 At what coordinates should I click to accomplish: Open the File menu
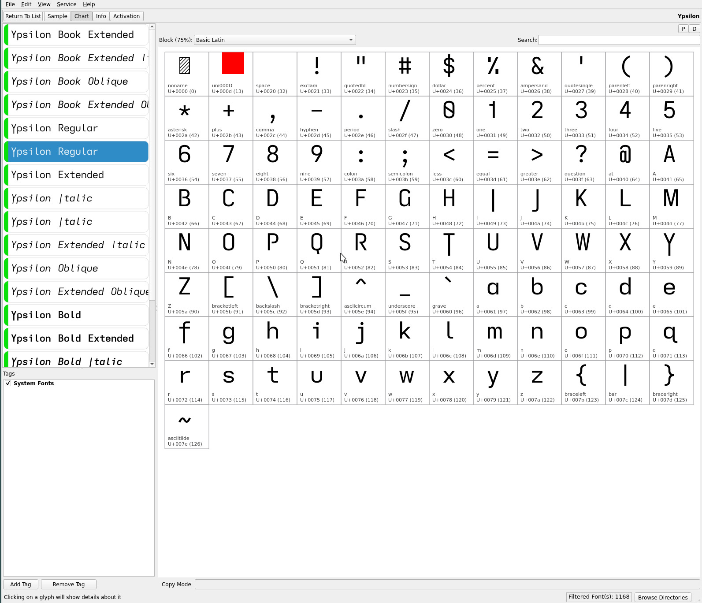coord(10,4)
